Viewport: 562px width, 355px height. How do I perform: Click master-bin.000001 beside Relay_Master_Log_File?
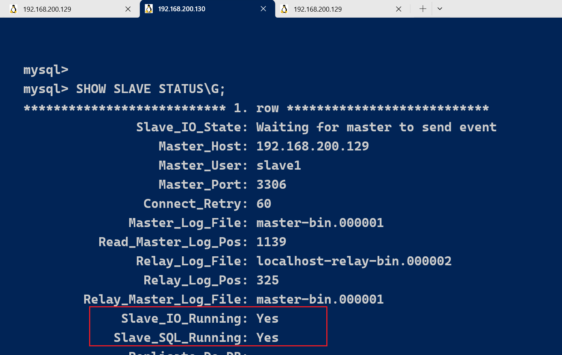[x=320, y=299]
